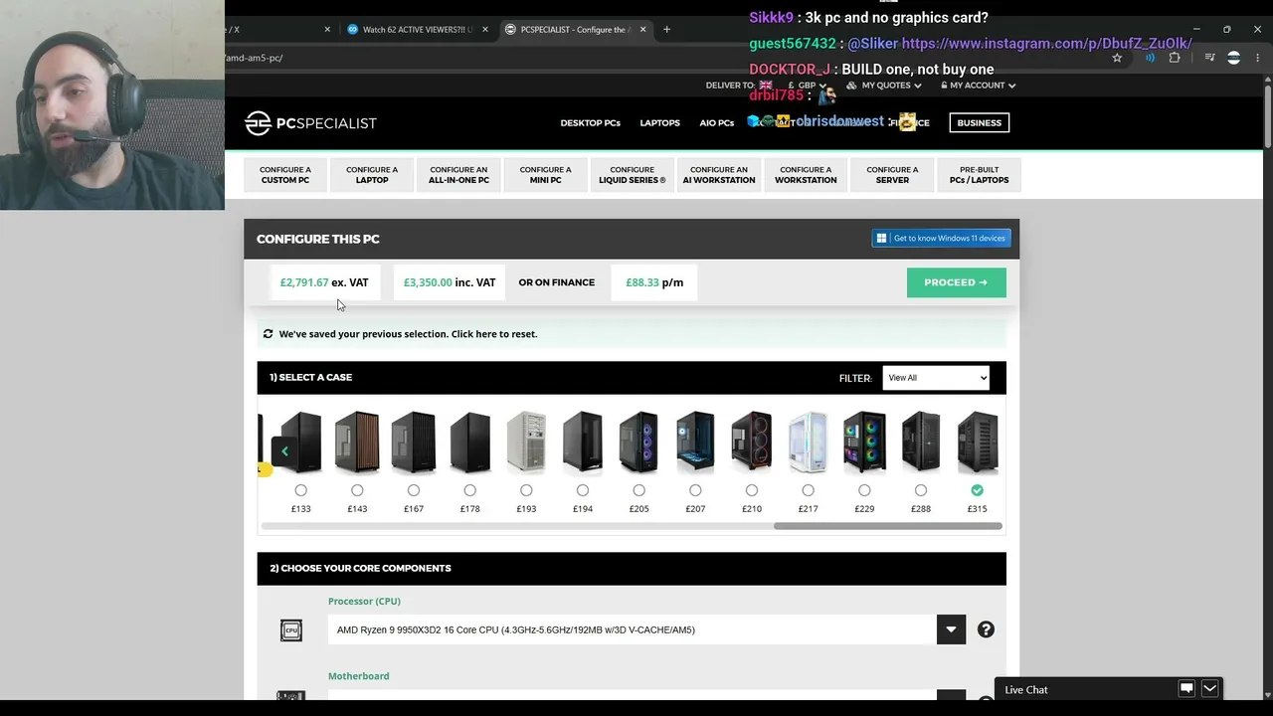
Task: Open the AIO PCs menu
Action: [x=716, y=123]
